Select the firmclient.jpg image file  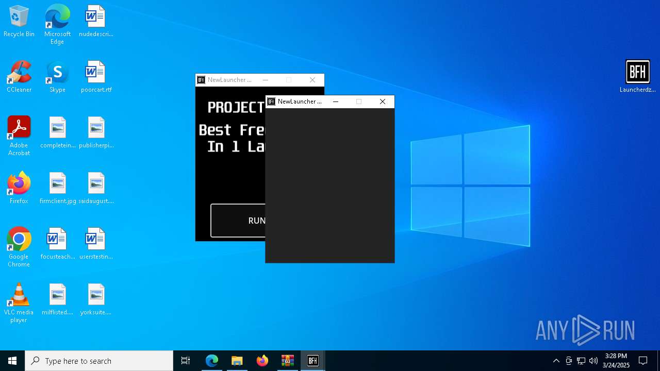click(x=57, y=189)
